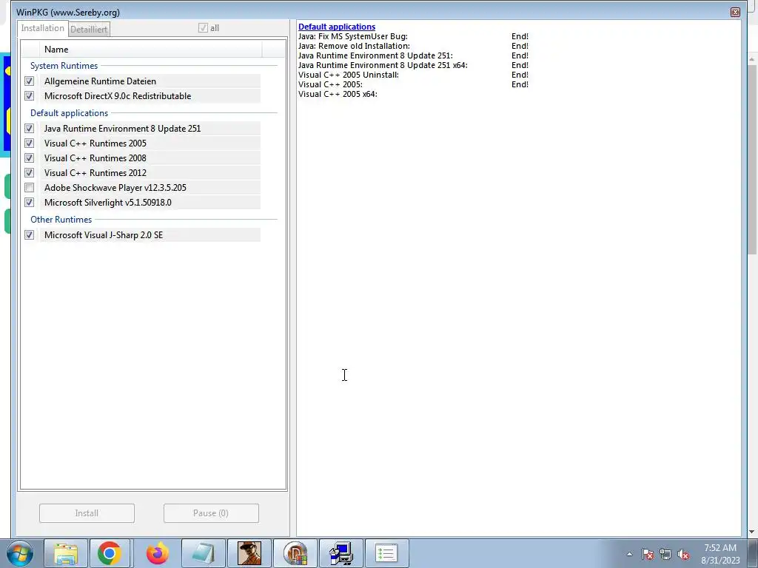Viewport: 758px width, 568px height.
Task: Select the Adobe Shockwave Player row text
Action: 115,188
